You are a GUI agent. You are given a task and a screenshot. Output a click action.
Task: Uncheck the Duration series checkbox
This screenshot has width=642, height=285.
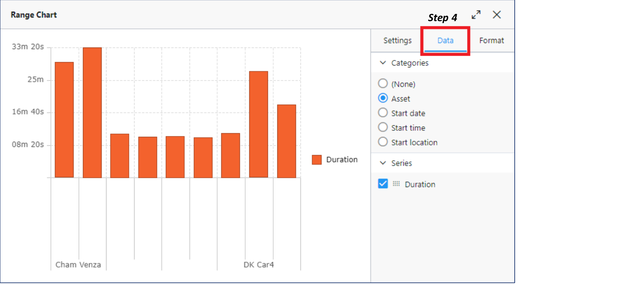click(x=383, y=184)
